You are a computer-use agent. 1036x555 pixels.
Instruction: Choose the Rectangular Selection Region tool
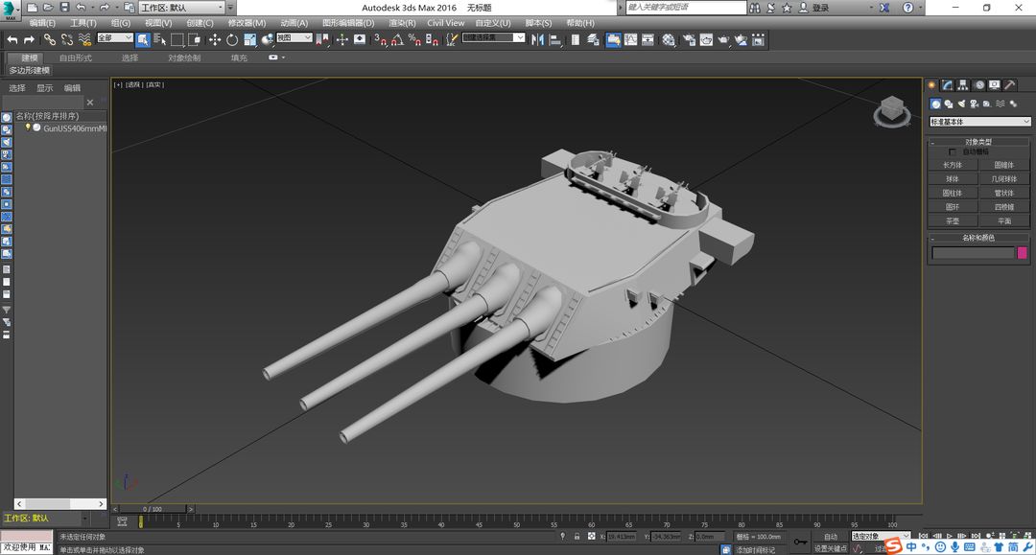pyautogui.click(x=177, y=39)
